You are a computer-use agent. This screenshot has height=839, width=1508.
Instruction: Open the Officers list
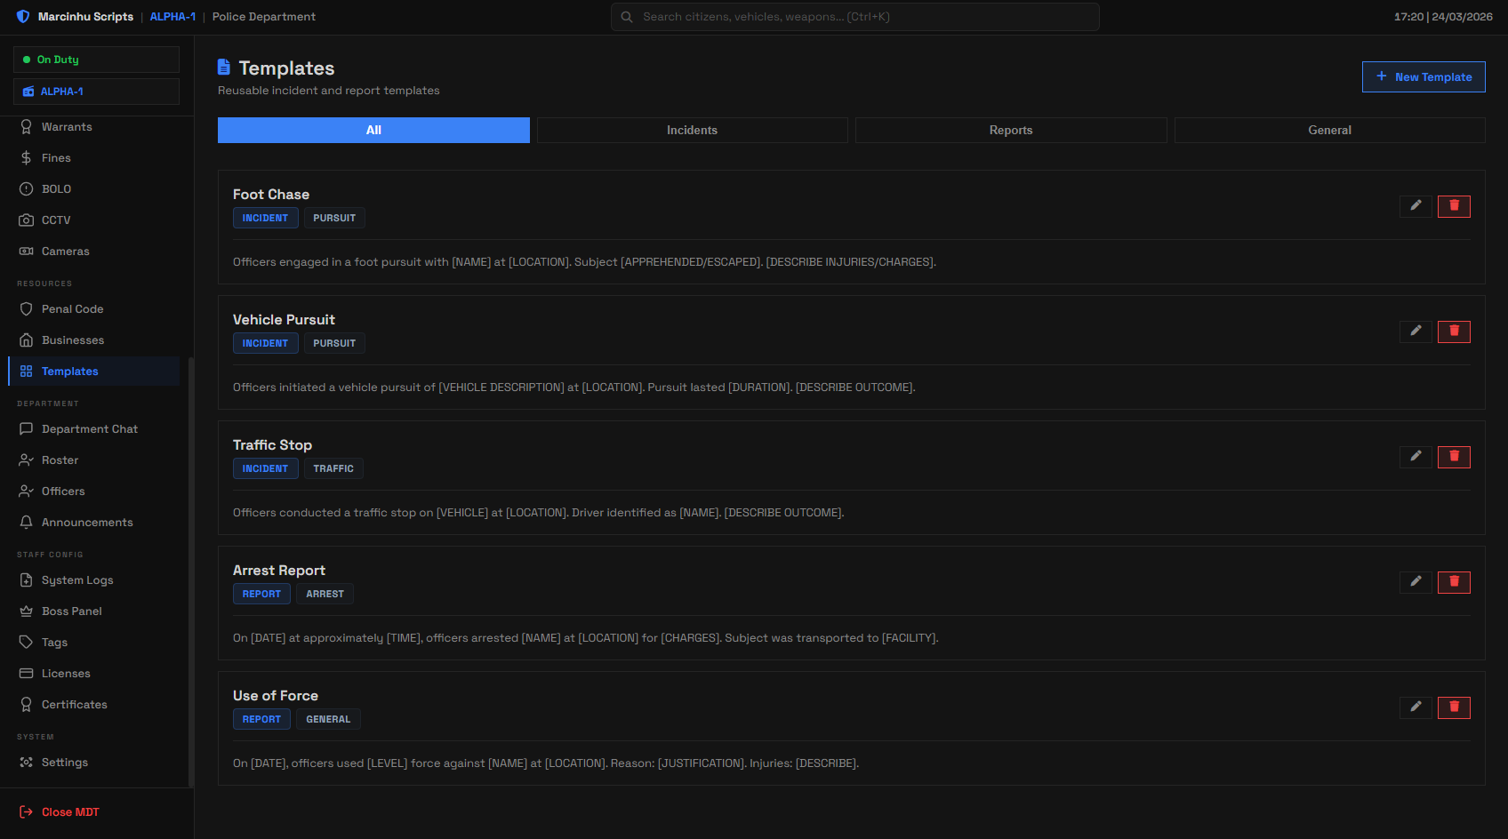pyautogui.click(x=94, y=491)
